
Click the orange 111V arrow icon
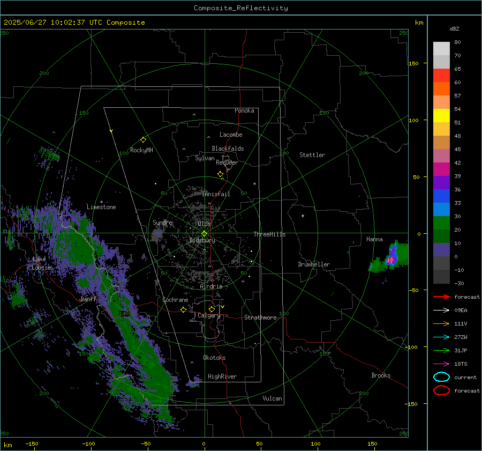click(441, 323)
